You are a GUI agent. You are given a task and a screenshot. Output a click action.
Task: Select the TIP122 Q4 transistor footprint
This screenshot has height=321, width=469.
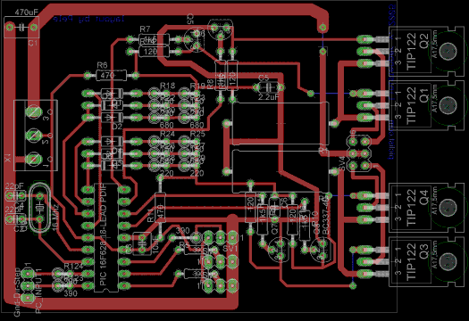point(427,207)
